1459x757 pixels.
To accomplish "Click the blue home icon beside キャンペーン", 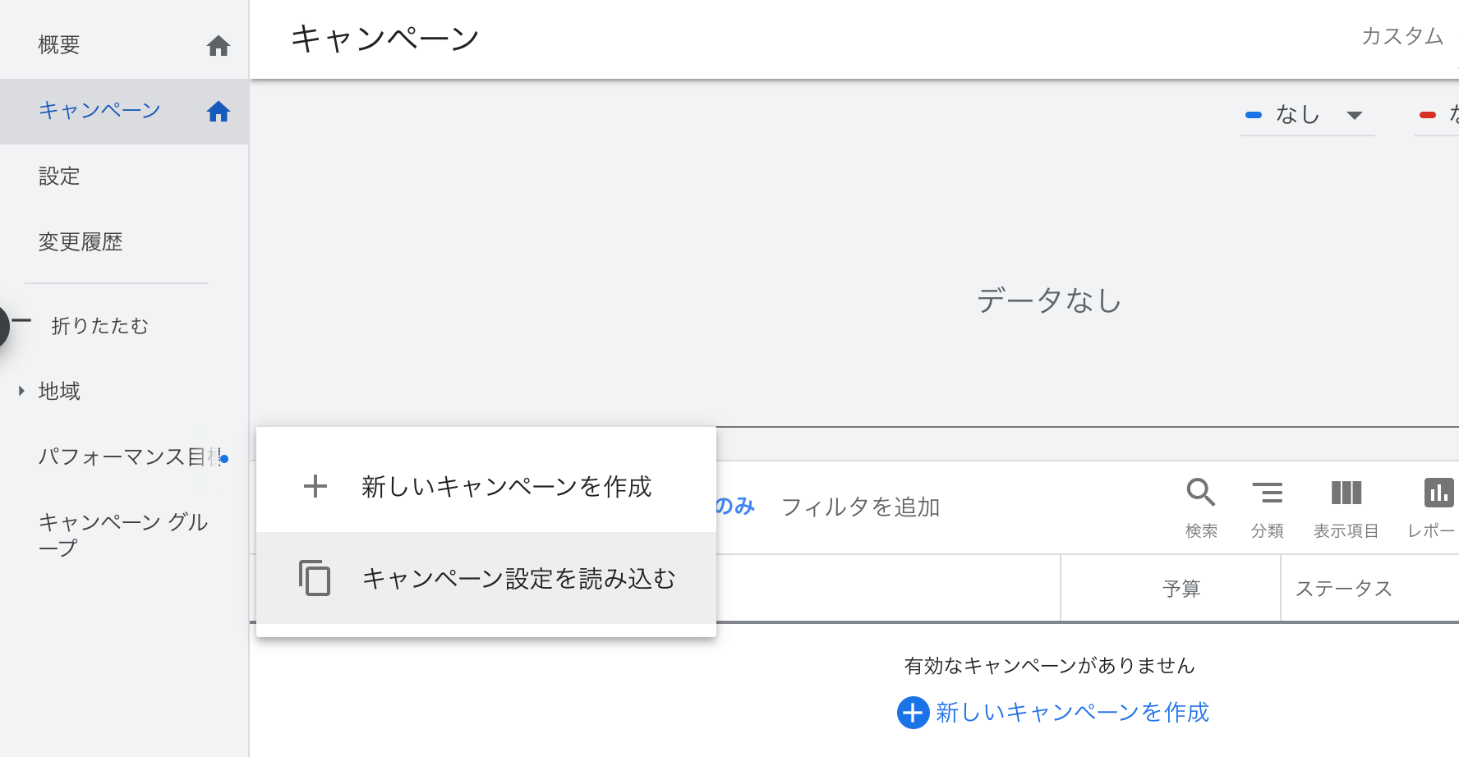I will point(219,112).
